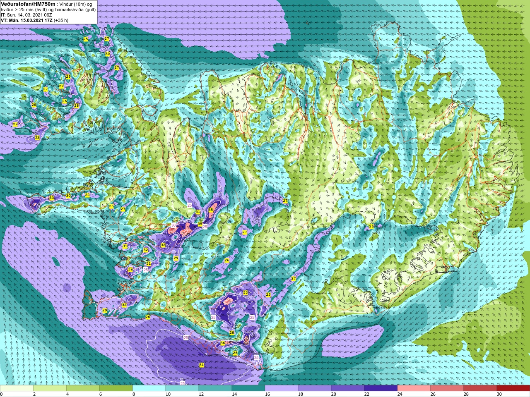The width and height of the screenshot is (530, 397).
Task: Click the 'VT: Mán. 15.03.2021 17Z' valid time
Action: (x=26, y=20)
